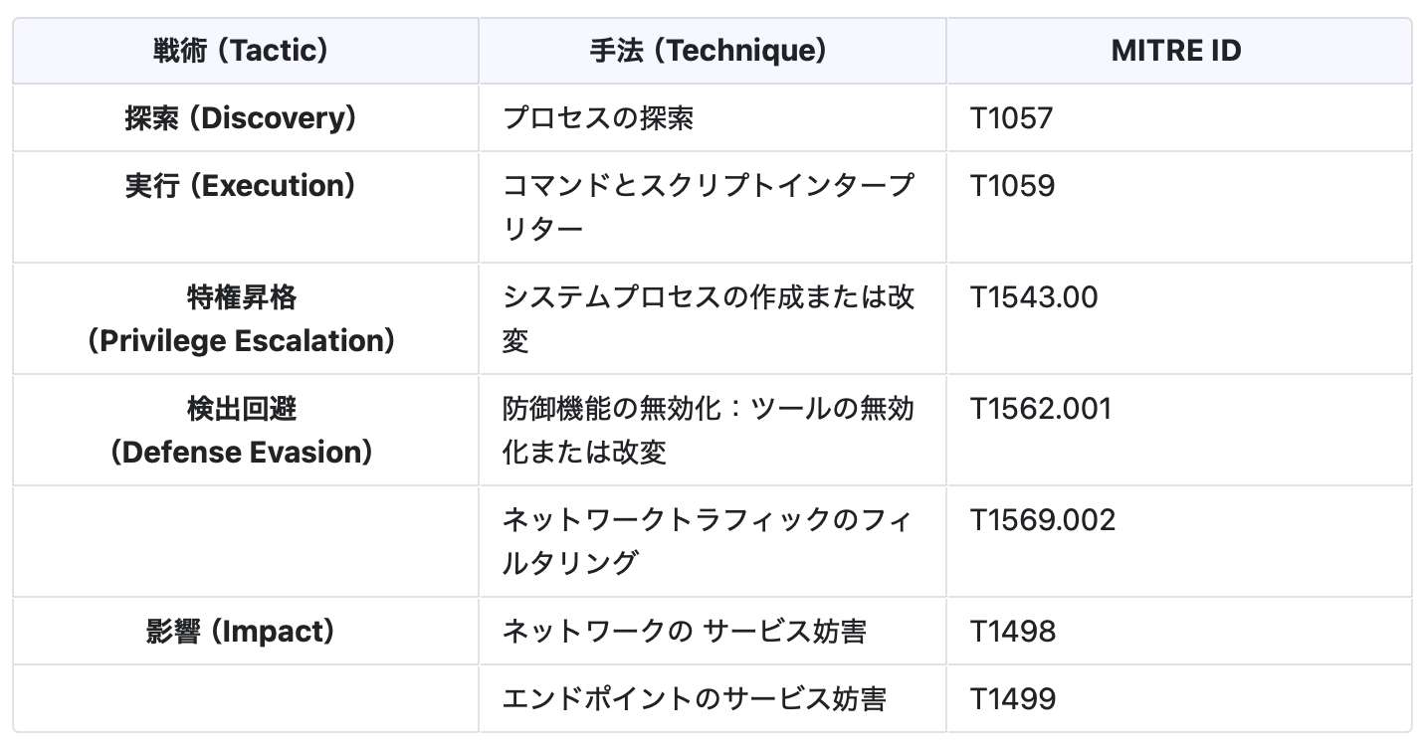Select MITRE ID T1057
The height and width of the screenshot is (750, 1425).
point(1012,118)
